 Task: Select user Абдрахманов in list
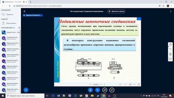[11, 44]
